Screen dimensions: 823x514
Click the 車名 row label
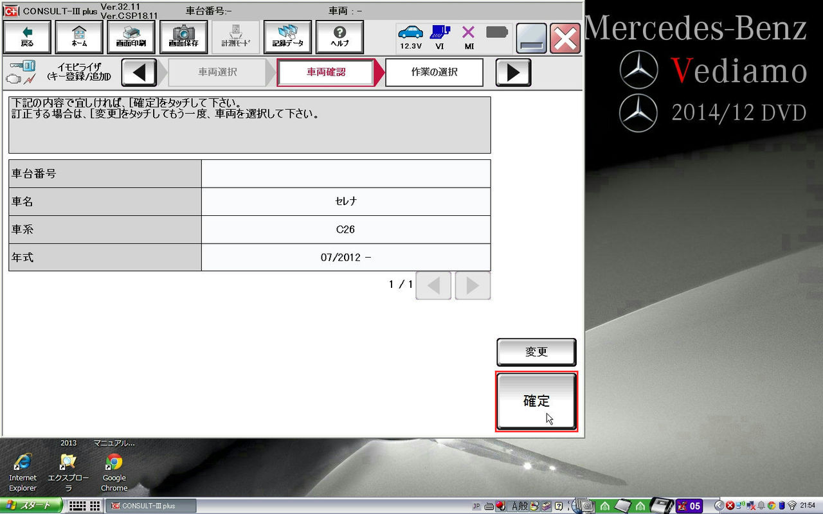(x=105, y=201)
